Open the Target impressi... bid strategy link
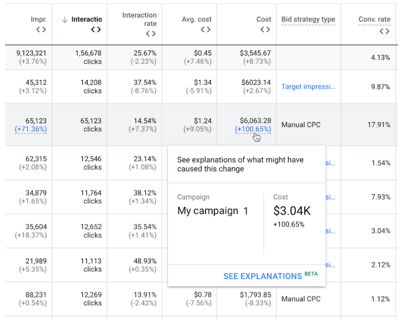 (x=308, y=87)
